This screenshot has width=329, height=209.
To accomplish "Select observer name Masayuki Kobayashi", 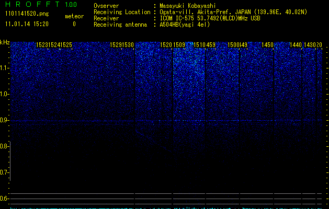I will 188,6.
